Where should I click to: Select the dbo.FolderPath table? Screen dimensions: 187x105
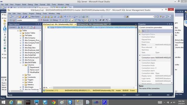tap(30, 55)
